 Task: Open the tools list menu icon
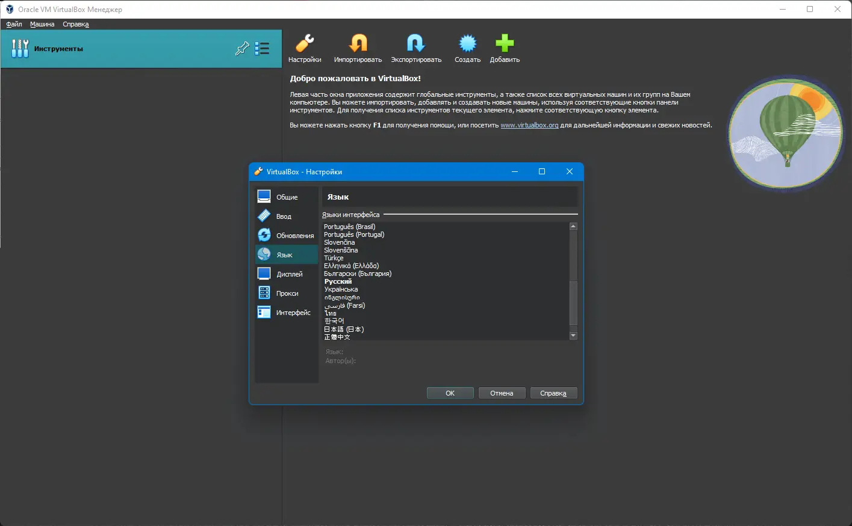point(262,49)
